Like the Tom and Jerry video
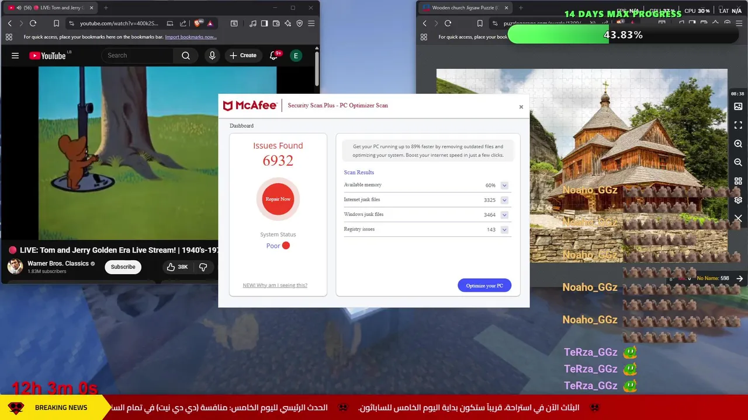The width and height of the screenshot is (748, 420). point(177,267)
